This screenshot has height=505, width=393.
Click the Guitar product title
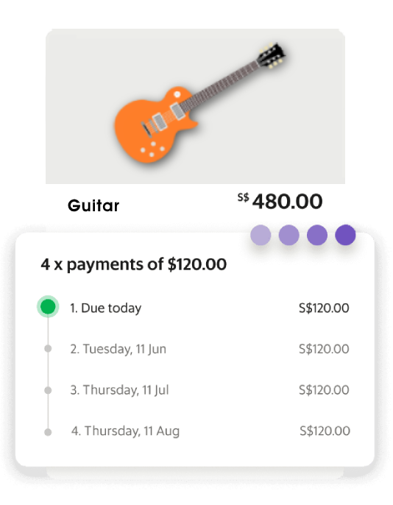(93, 205)
